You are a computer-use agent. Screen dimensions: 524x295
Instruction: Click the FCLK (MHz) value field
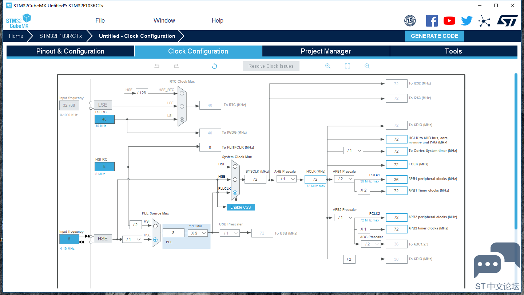(x=396, y=165)
